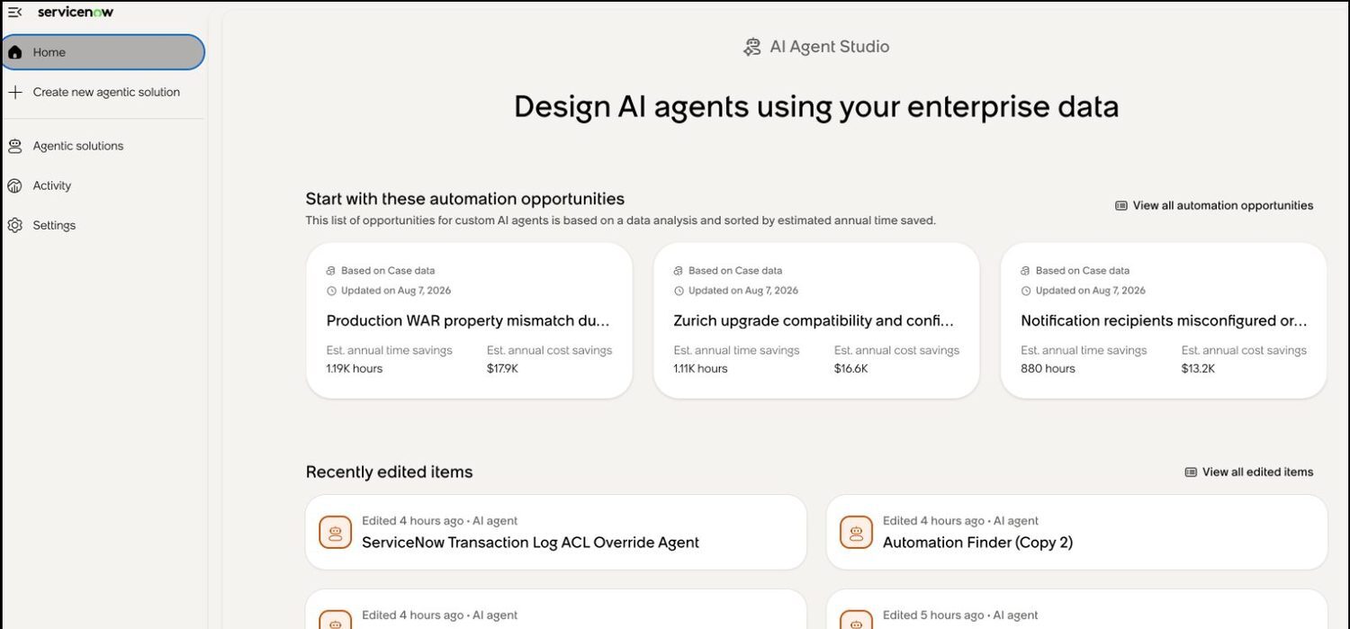Click clock icon on Production WAR card

(x=331, y=291)
